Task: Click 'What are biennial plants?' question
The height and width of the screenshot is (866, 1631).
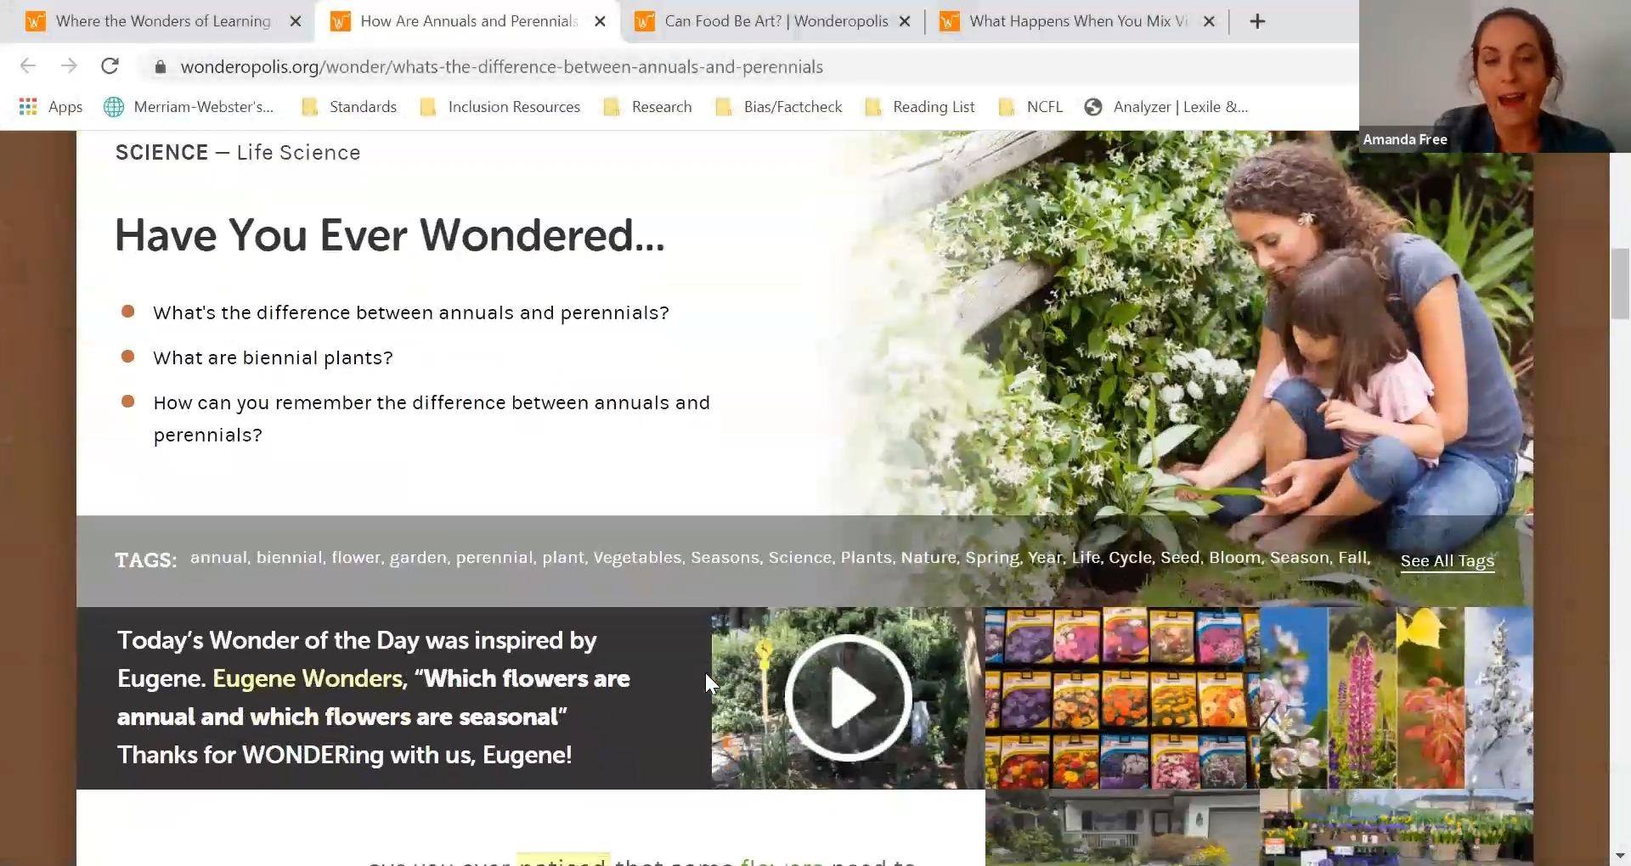Action: [x=273, y=358]
